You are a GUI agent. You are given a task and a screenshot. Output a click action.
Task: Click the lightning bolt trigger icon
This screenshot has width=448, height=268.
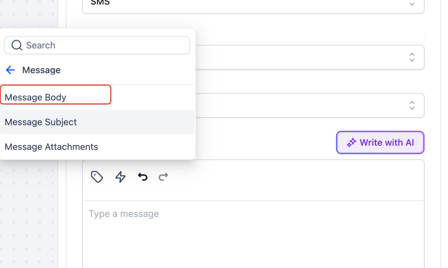[x=120, y=177]
